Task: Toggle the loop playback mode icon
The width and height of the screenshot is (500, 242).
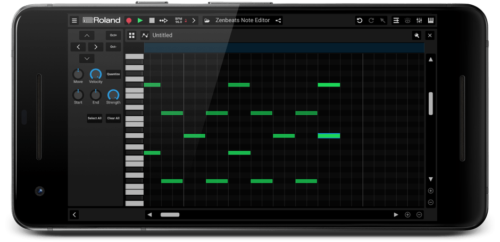Action: (x=163, y=21)
